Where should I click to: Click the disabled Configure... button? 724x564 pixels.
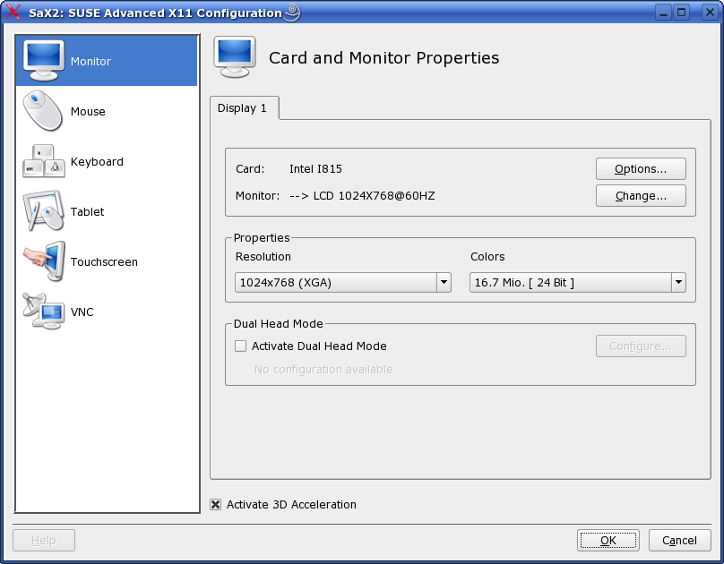click(641, 346)
